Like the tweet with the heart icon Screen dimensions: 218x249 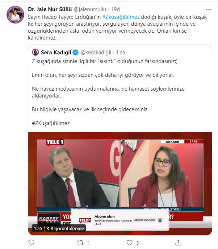click(x=130, y=242)
